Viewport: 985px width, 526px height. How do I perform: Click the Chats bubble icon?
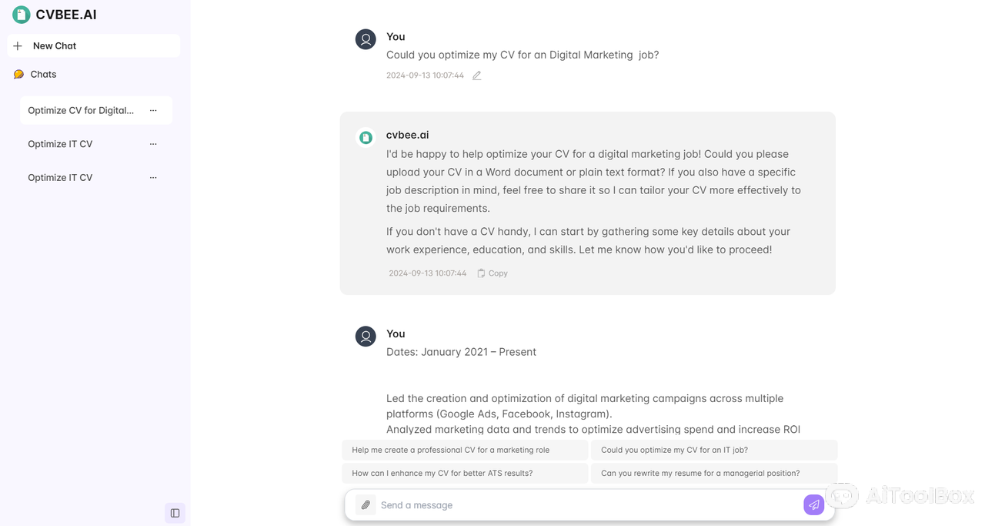[18, 75]
